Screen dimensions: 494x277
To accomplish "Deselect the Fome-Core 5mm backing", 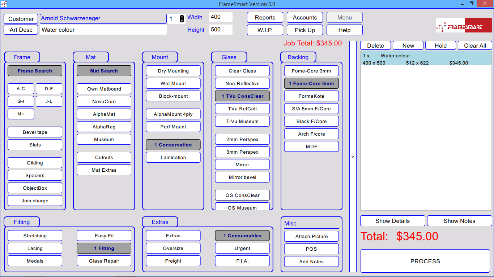I will 311,84.
